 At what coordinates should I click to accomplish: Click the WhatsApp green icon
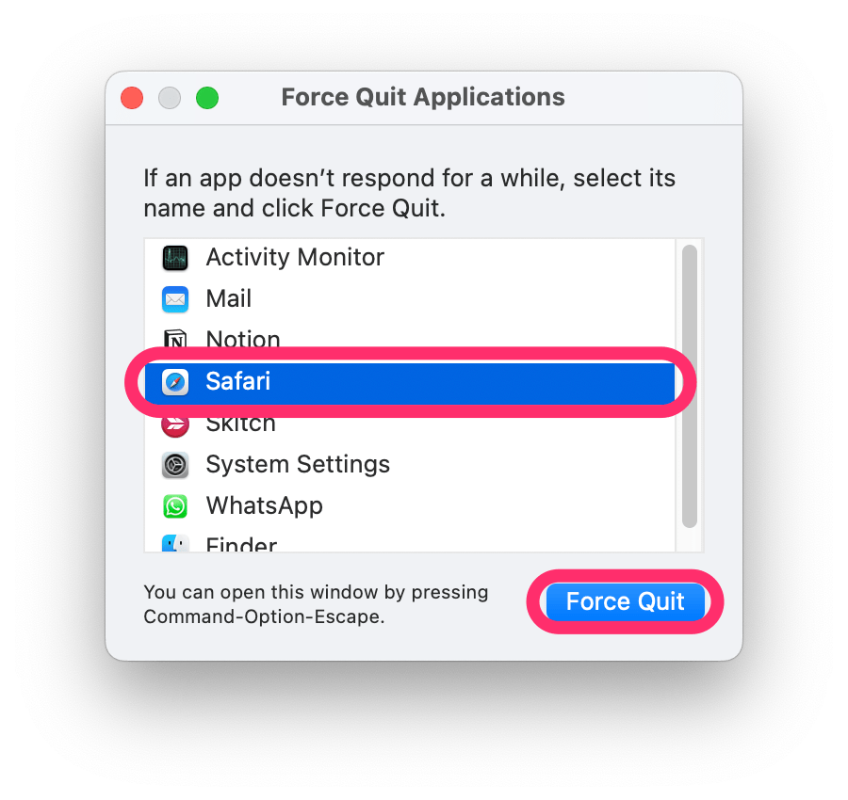(175, 506)
